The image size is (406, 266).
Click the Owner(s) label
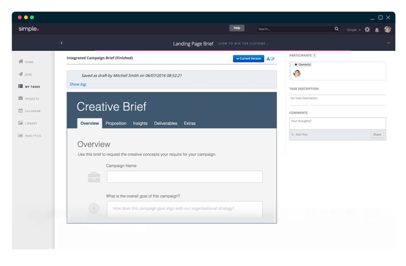302,65
